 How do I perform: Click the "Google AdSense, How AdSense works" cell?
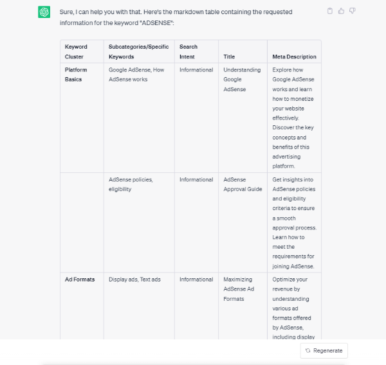click(136, 75)
